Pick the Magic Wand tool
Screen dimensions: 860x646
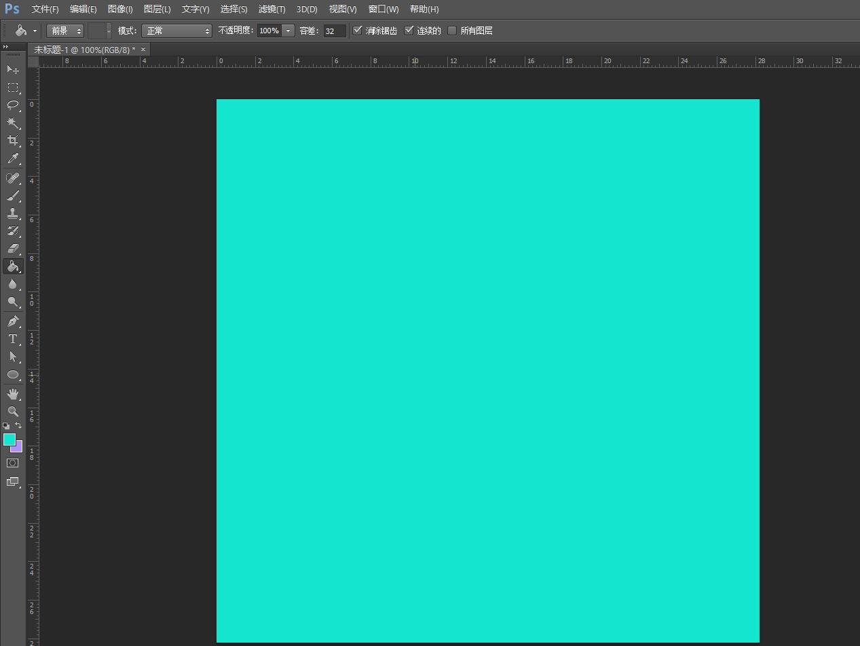pyautogui.click(x=13, y=122)
